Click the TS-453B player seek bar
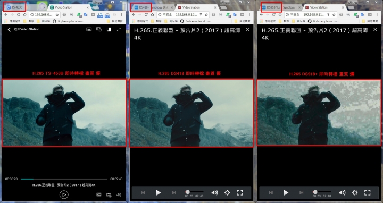383x203 pixels. 64,179
